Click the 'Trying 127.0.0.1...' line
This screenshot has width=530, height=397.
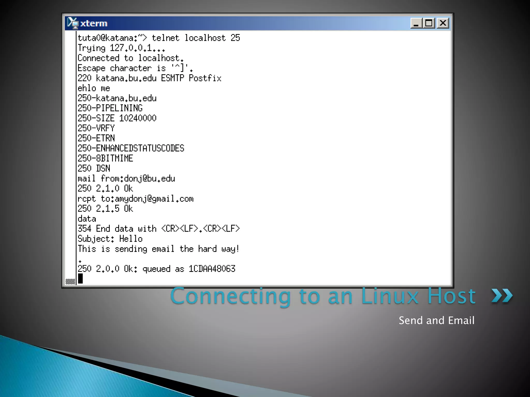pyautogui.click(x=121, y=48)
